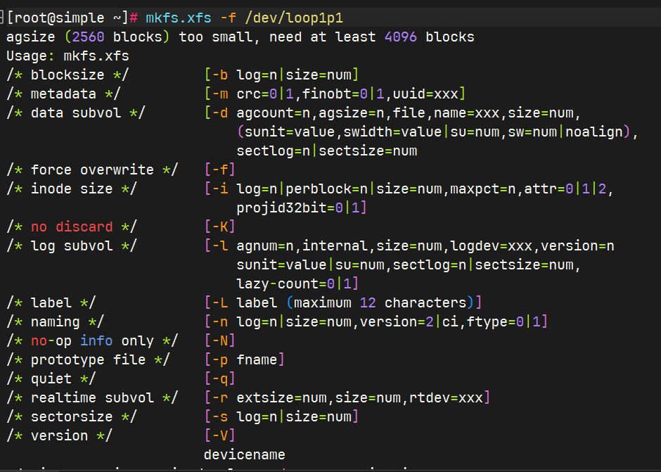Viewport: 661px width, 472px height.
Task: Click the comment '/* metadata */'
Action: point(64,94)
